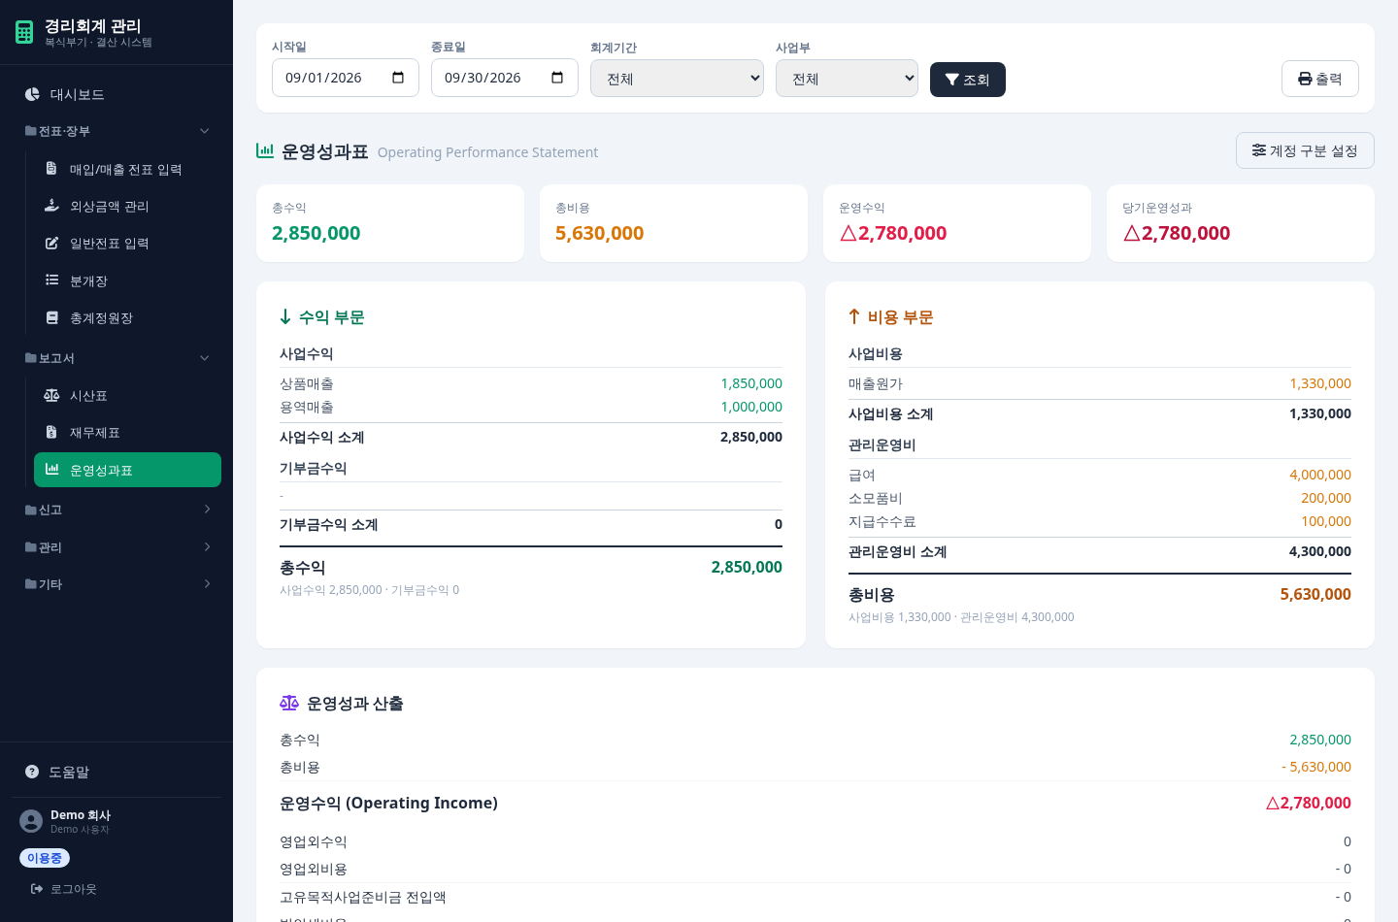Viewport: 1398px width, 922px height.
Task: Click the calculator logo icon
Action: pyautogui.click(x=24, y=32)
